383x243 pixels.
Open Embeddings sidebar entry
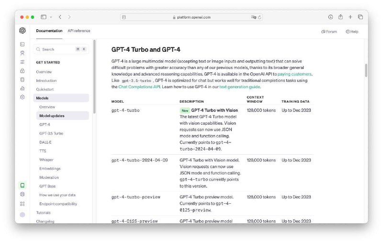(50, 169)
